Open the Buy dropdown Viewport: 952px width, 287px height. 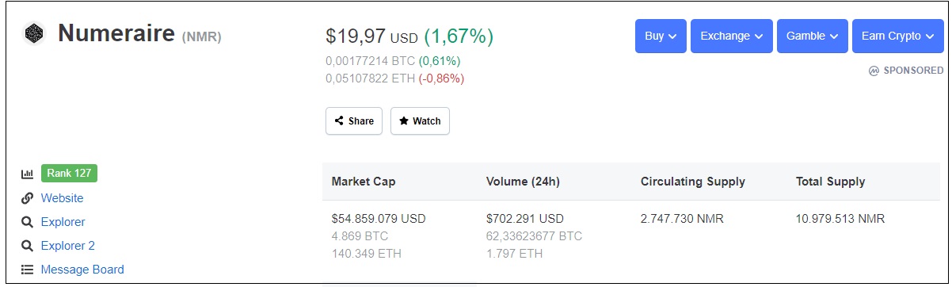661,36
